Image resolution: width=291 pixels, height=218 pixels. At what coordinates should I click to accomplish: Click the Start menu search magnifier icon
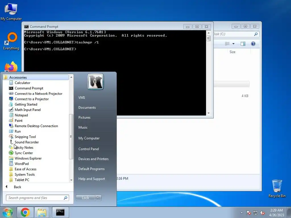(x=66, y=198)
